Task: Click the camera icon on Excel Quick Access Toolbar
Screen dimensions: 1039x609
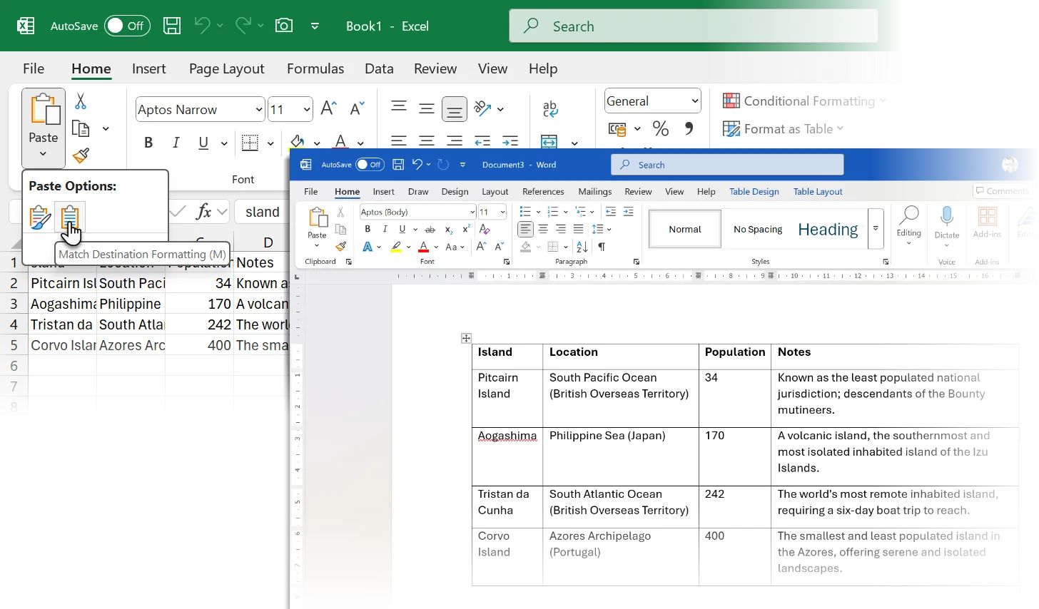Action: click(x=284, y=26)
